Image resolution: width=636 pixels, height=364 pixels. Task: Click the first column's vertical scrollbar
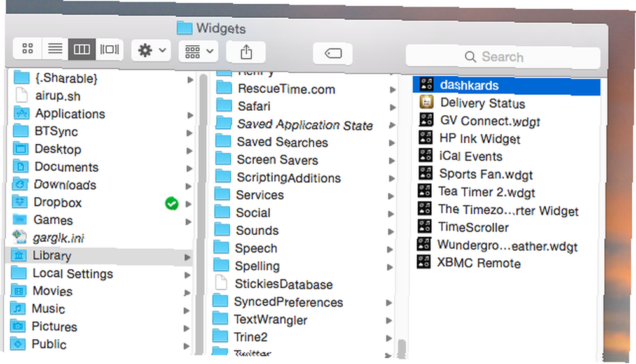(x=201, y=213)
